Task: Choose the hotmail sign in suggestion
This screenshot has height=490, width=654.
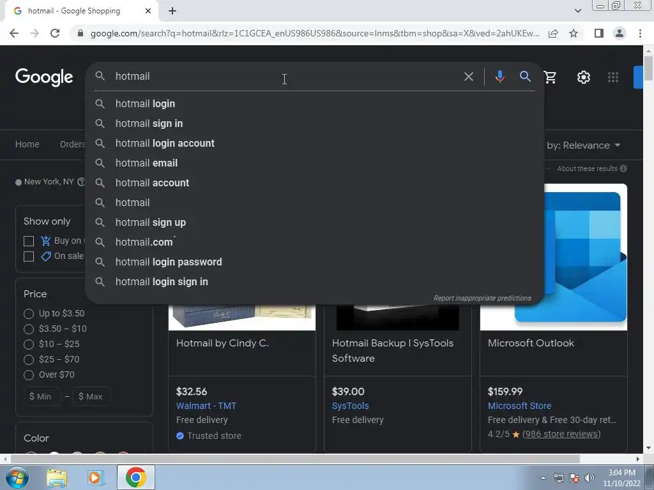Action: coord(314,123)
